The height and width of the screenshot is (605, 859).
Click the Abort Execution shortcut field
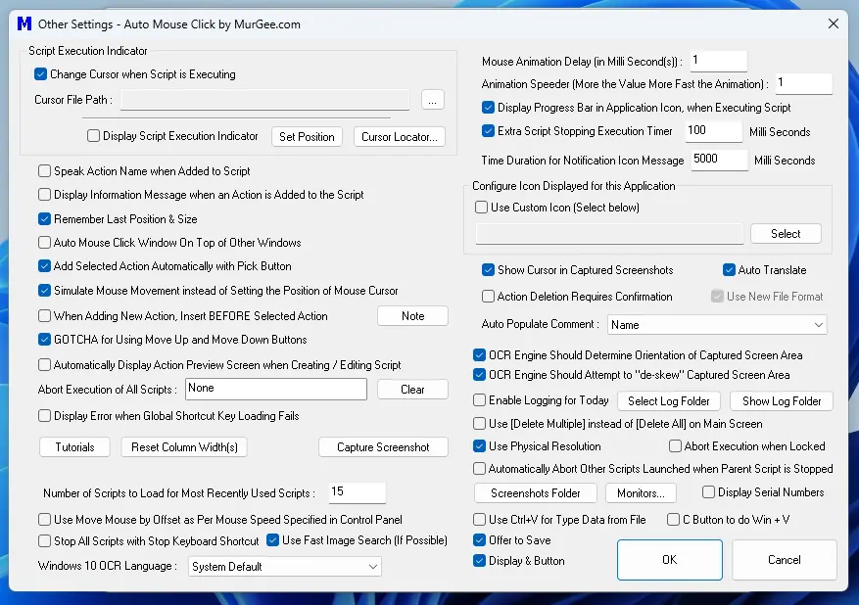point(276,389)
